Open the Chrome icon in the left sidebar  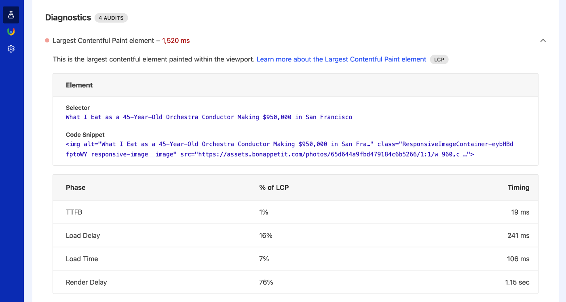pyautogui.click(x=11, y=32)
